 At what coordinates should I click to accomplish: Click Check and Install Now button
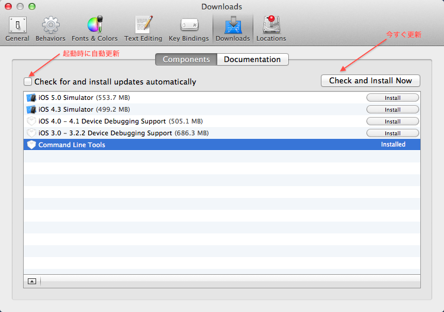[x=371, y=80]
